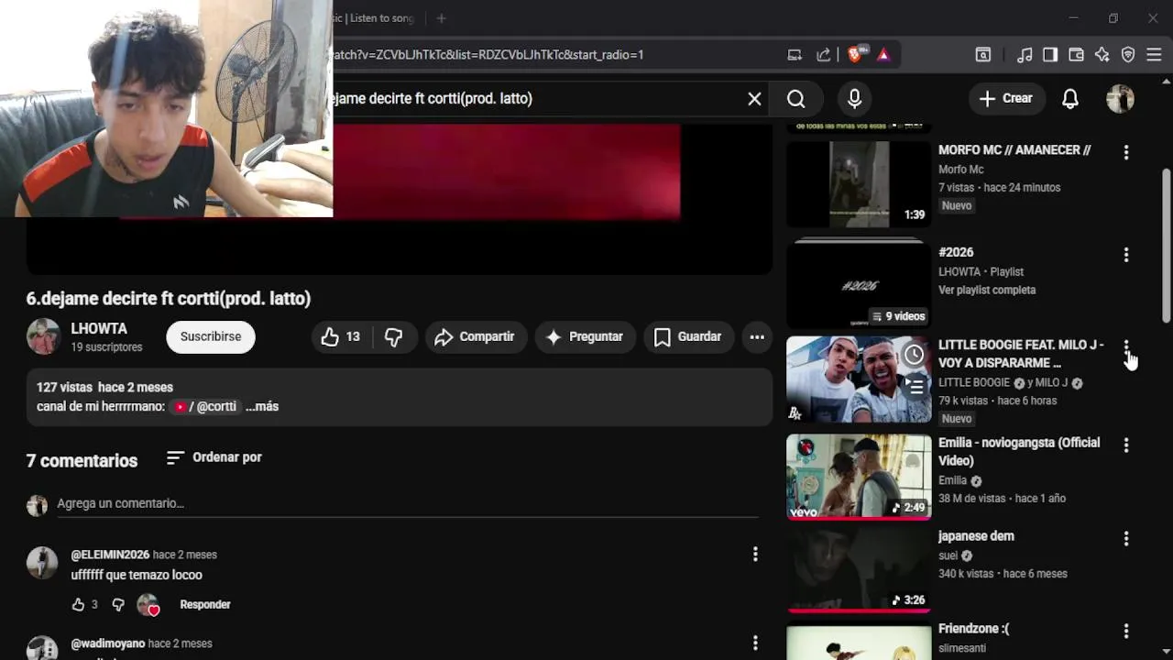Save video with Guardar button
This screenshot has width=1173, height=660.
click(x=688, y=337)
